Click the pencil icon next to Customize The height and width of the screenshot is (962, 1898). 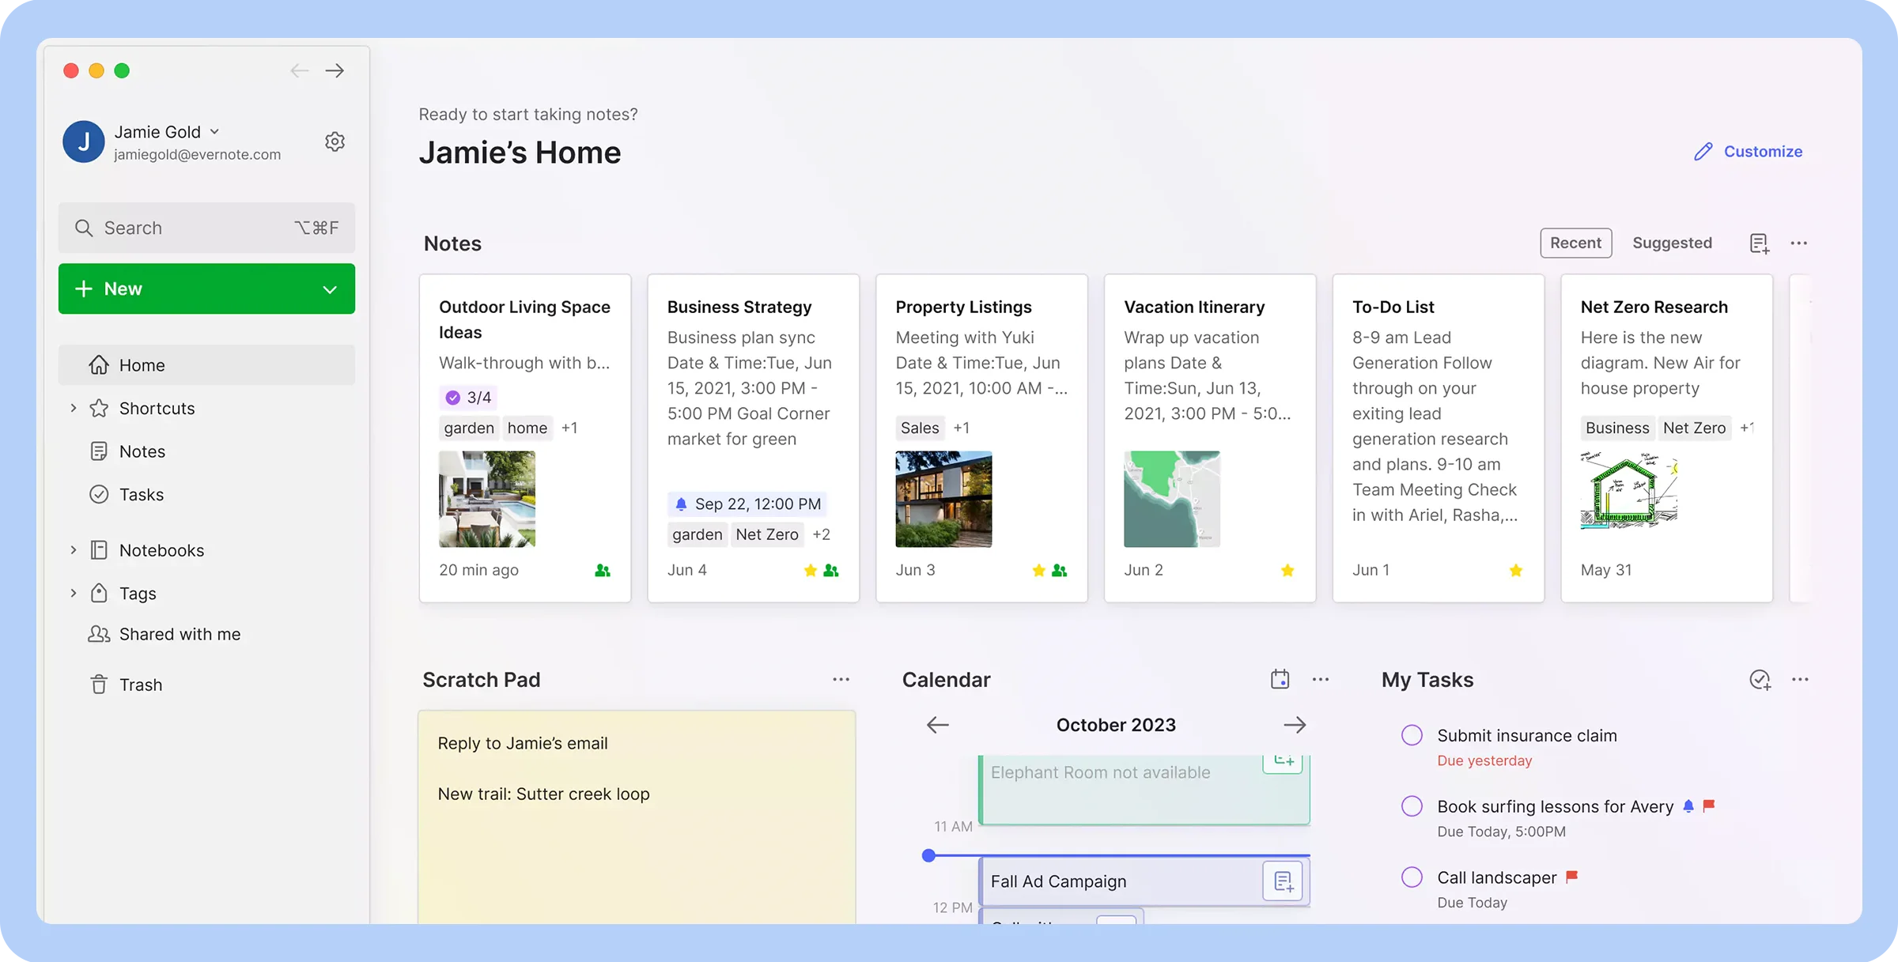1703,151
